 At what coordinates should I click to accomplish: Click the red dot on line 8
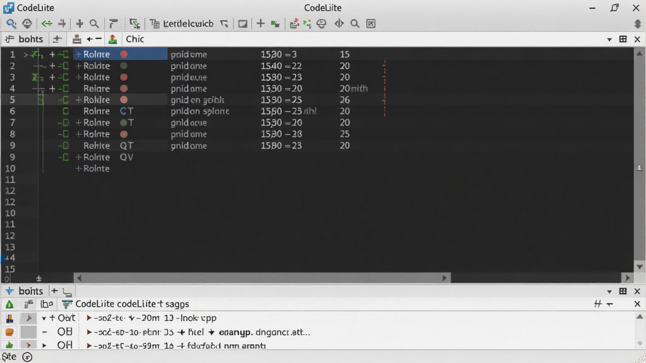coord(124,134)
